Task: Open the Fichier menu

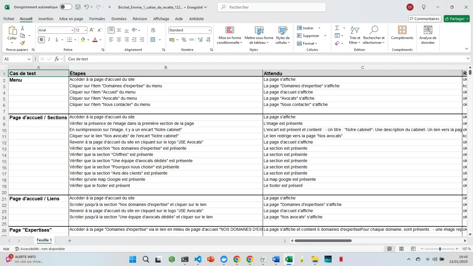Action: pos(9,19)
